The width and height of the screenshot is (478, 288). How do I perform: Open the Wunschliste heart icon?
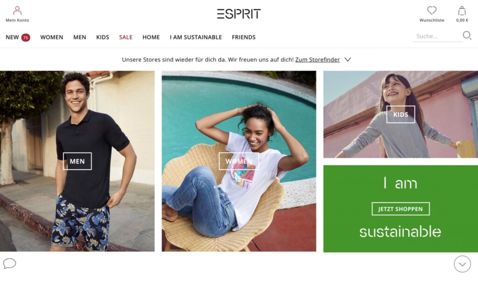click(432, 10)
